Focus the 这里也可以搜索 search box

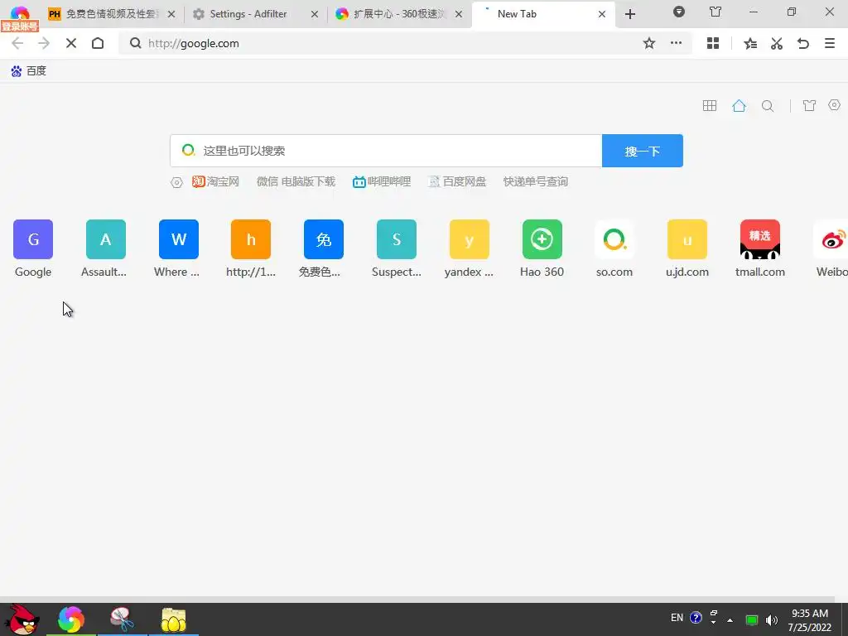coord(386,151)
